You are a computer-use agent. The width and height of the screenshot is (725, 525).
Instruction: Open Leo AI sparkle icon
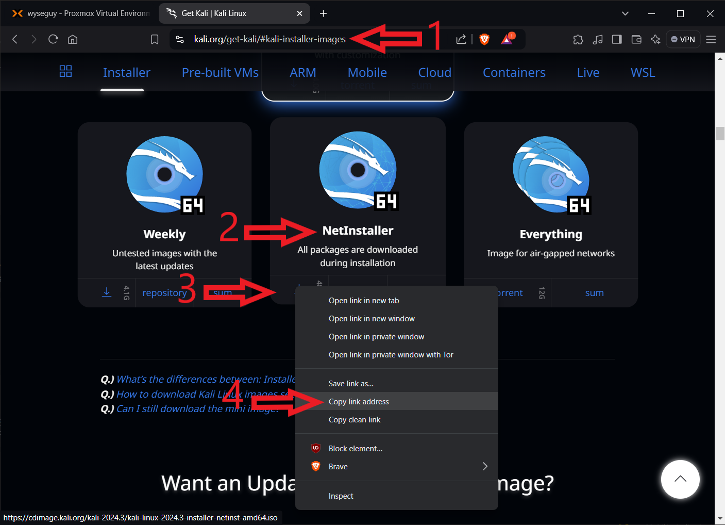coord(655,39)
